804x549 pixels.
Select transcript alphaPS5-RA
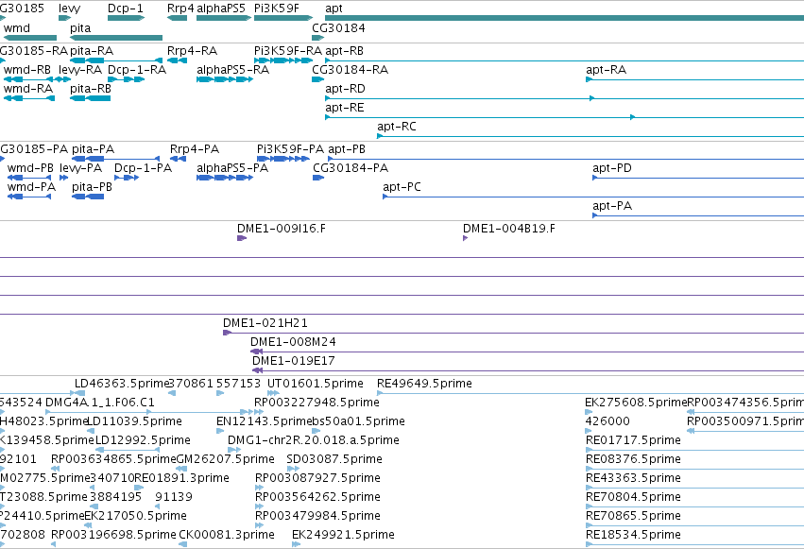point(232,70)
